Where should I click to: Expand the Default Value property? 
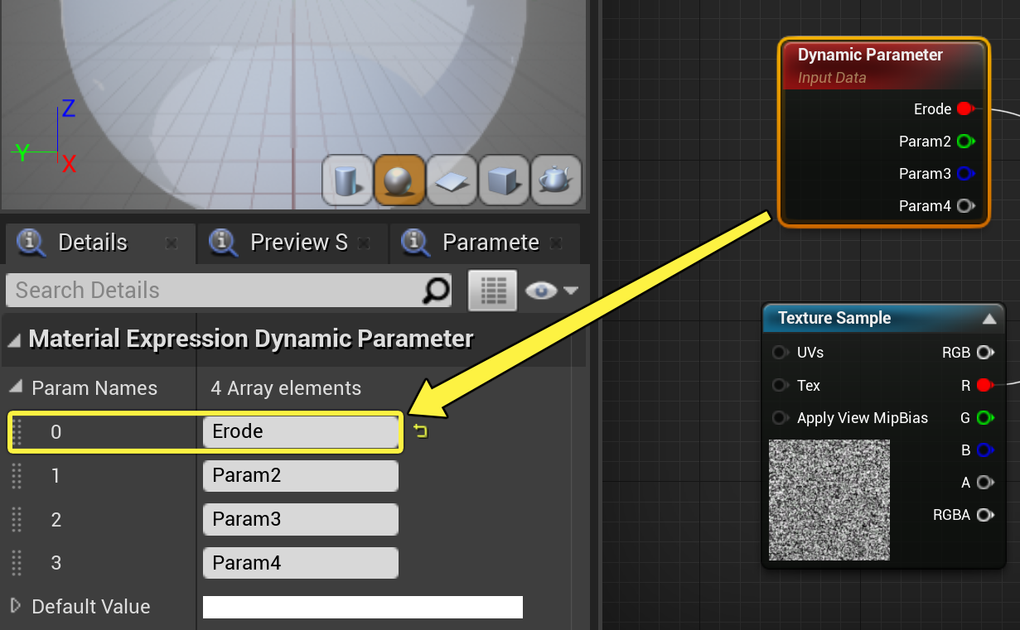[x=16, y=606]
